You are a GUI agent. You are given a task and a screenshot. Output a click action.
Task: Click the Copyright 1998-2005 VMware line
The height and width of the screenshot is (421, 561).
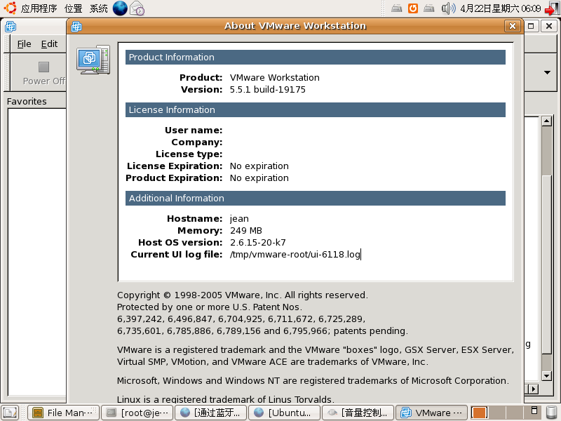(242, 295)
